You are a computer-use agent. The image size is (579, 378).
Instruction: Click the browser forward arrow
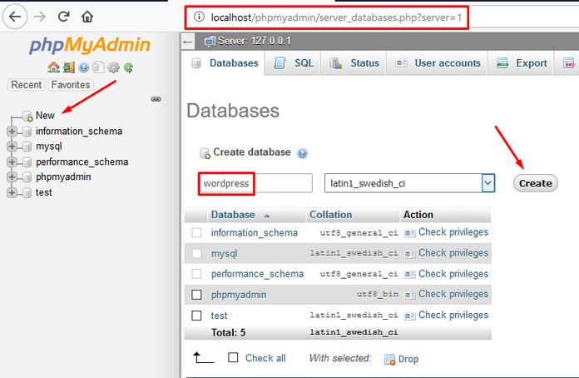(x=39, y=17)
